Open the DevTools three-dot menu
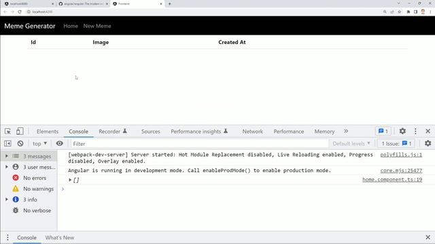Image resolution: width=435 pixels, height=244 pixels. [x=415, y=131]
